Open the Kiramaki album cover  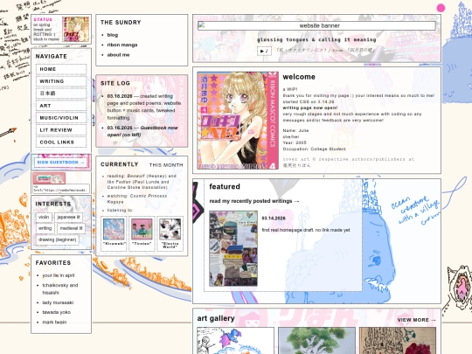[114, 229]
